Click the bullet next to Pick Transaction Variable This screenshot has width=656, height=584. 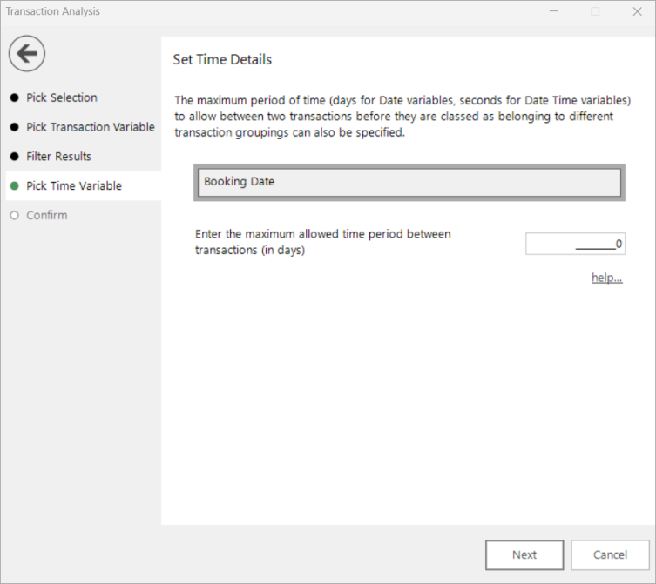(x=14, y=127)
